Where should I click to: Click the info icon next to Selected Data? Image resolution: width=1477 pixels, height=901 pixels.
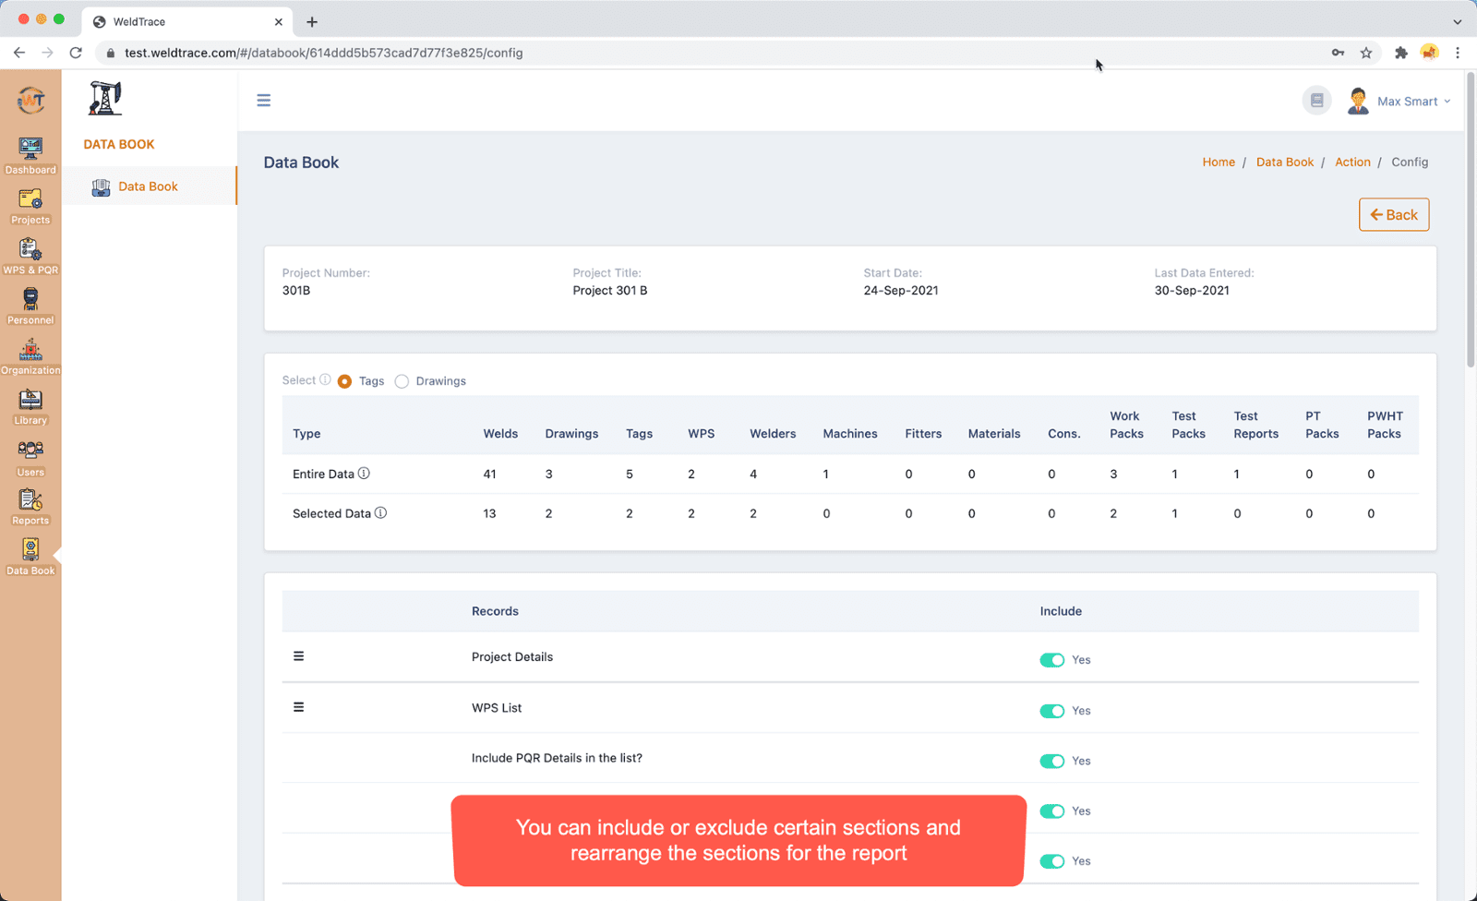[x=381, y=512]
